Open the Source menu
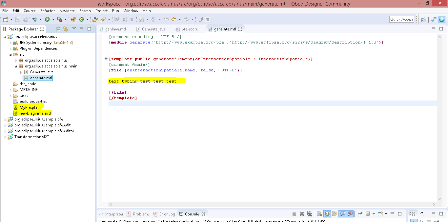Viewport: 448px width, 222px height. point(30,11)
